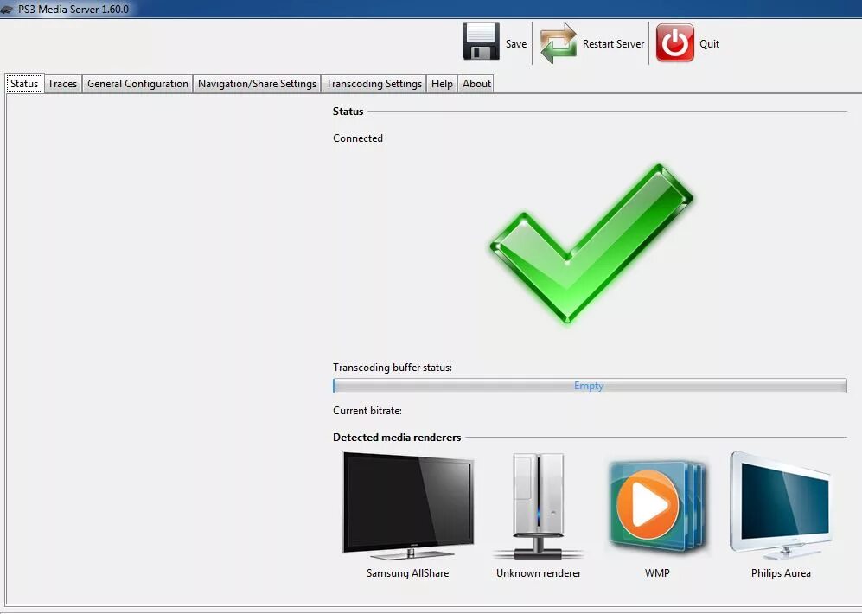
Task: Click the Quit label
Action: (x=709, y=44)
